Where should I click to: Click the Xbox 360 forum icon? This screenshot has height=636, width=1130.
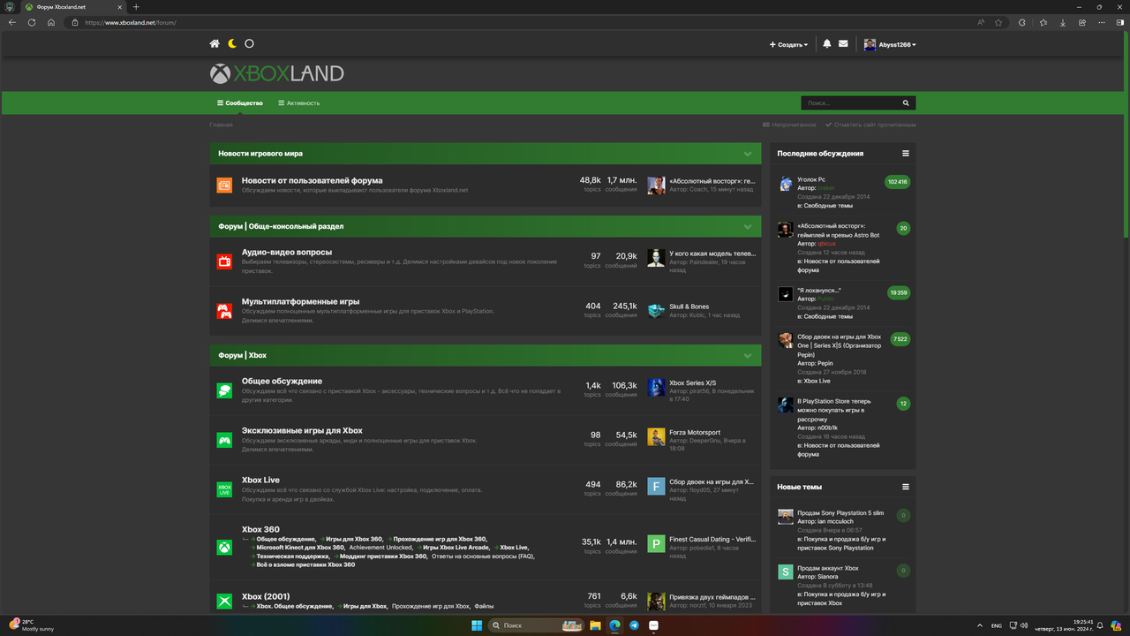tap(224, 548)
